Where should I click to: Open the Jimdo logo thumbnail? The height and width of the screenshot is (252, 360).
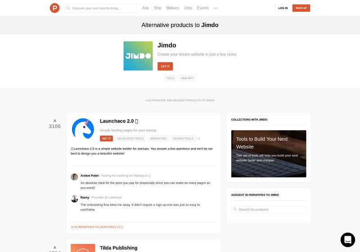138,56
